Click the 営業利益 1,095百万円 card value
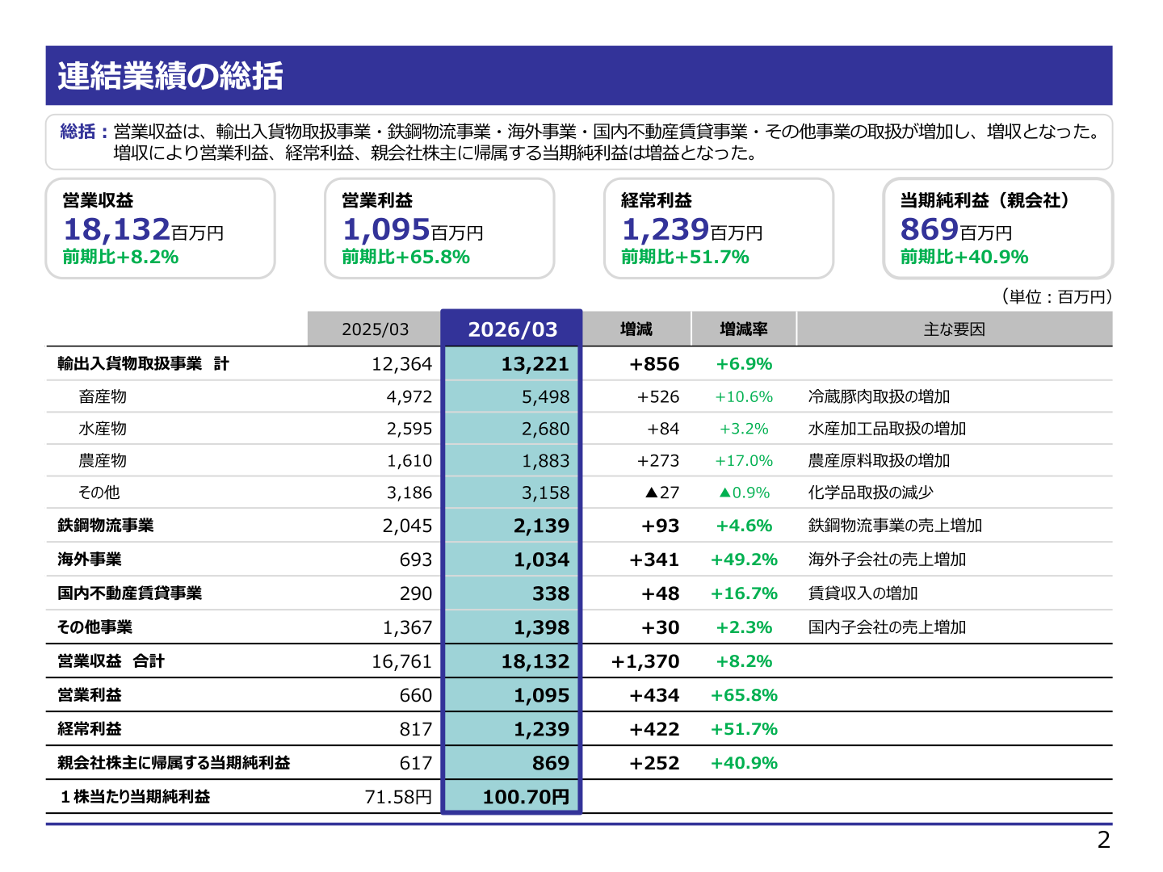 pyautogui.click(x=413, y=230)
